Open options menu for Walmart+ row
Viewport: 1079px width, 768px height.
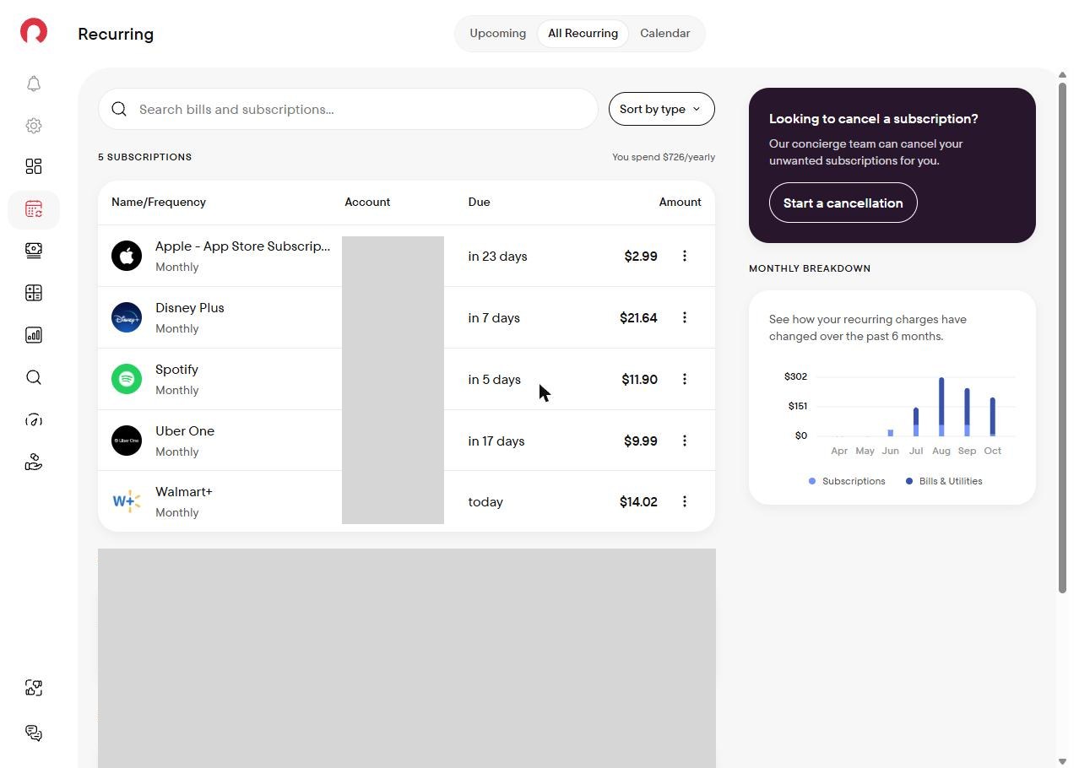coord(685,501)
